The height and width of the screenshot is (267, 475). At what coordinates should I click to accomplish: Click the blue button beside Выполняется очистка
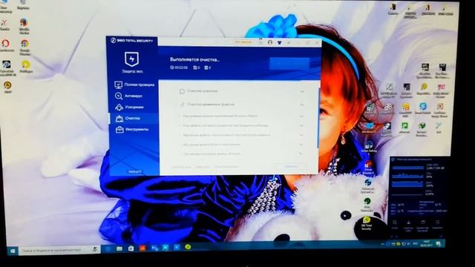(289, 64)
